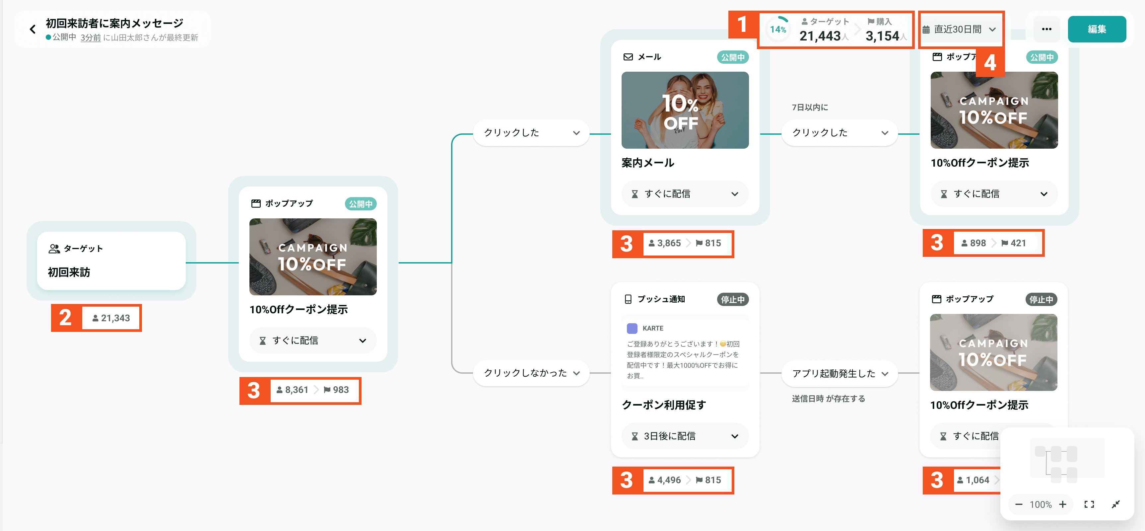This screenshot has height=531, width=1145.
Task: Open 3日後に配信 timing dropdown
Action: pyautogui.click(x=685, y=436)
